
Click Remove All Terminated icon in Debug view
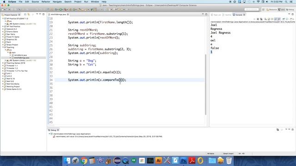(277, 130)
